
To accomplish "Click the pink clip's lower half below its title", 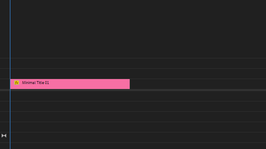I will point(70,87).
